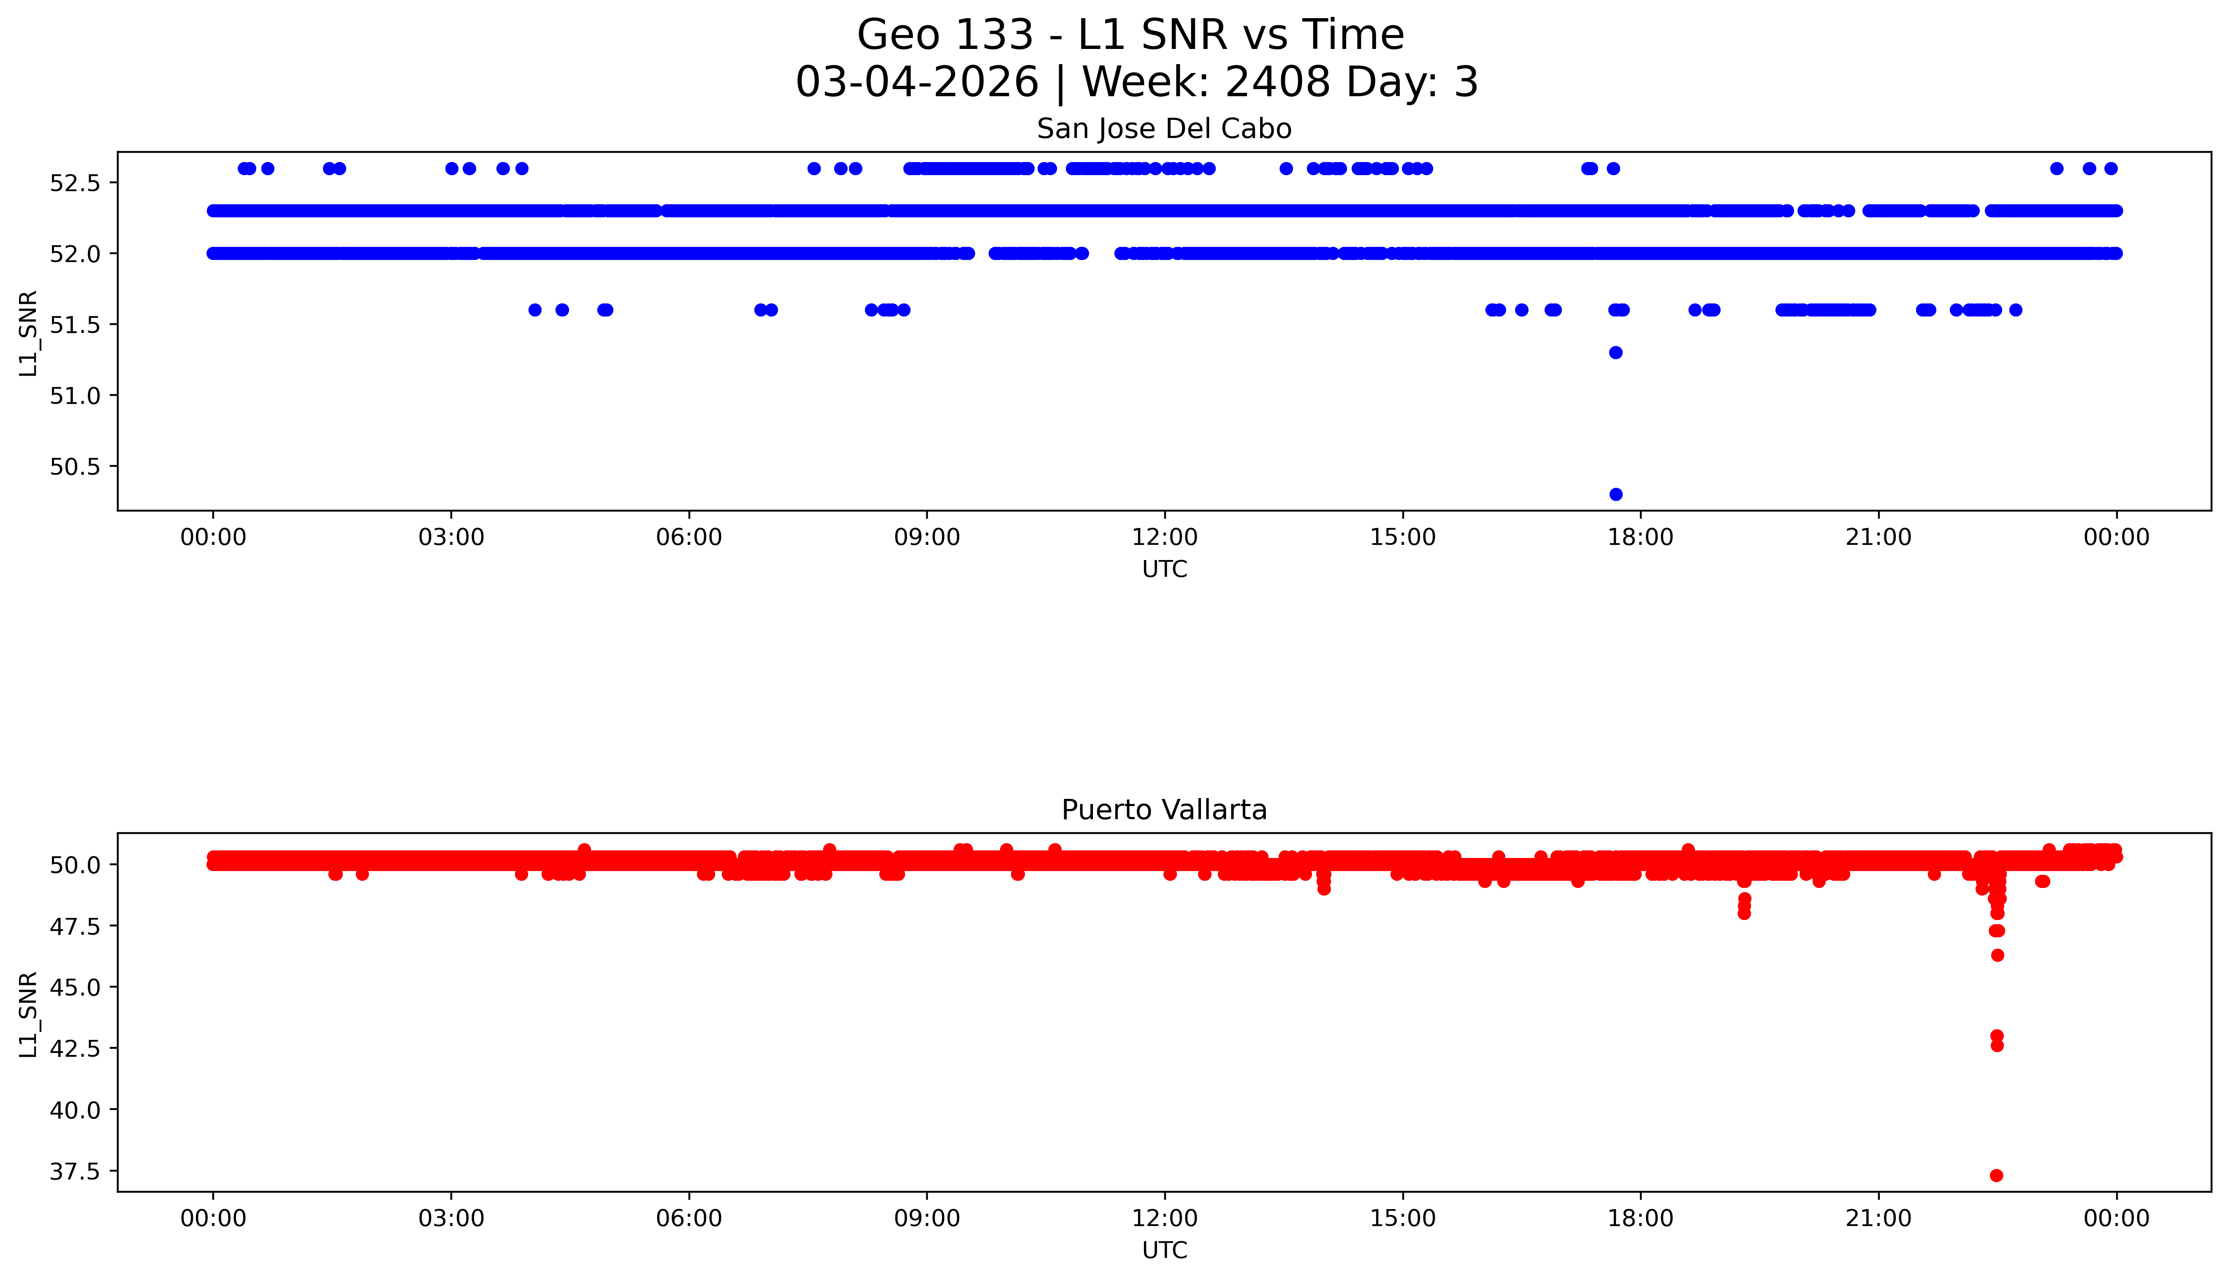Click the blue outlier point at 51.3
Screen dimensions: 2228x1280
(x=1615, y=352)
